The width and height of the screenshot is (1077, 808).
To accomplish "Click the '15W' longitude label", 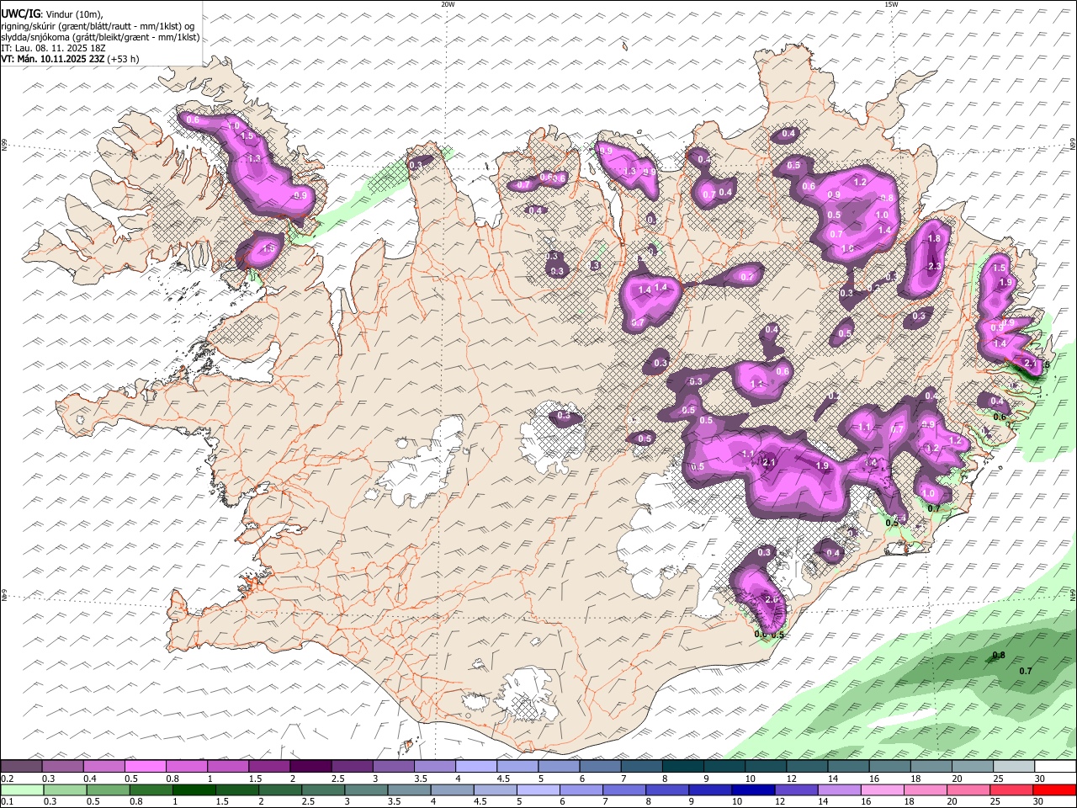I will [891, 4].
